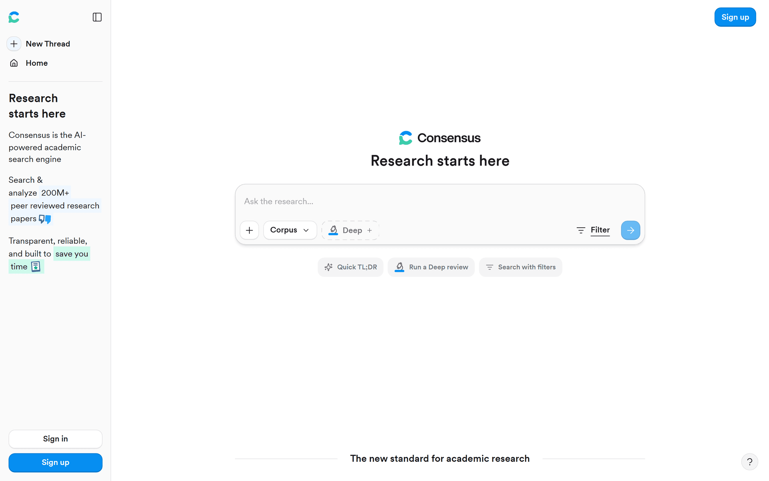Click the Consensus logo above the search box

(440, 138)
